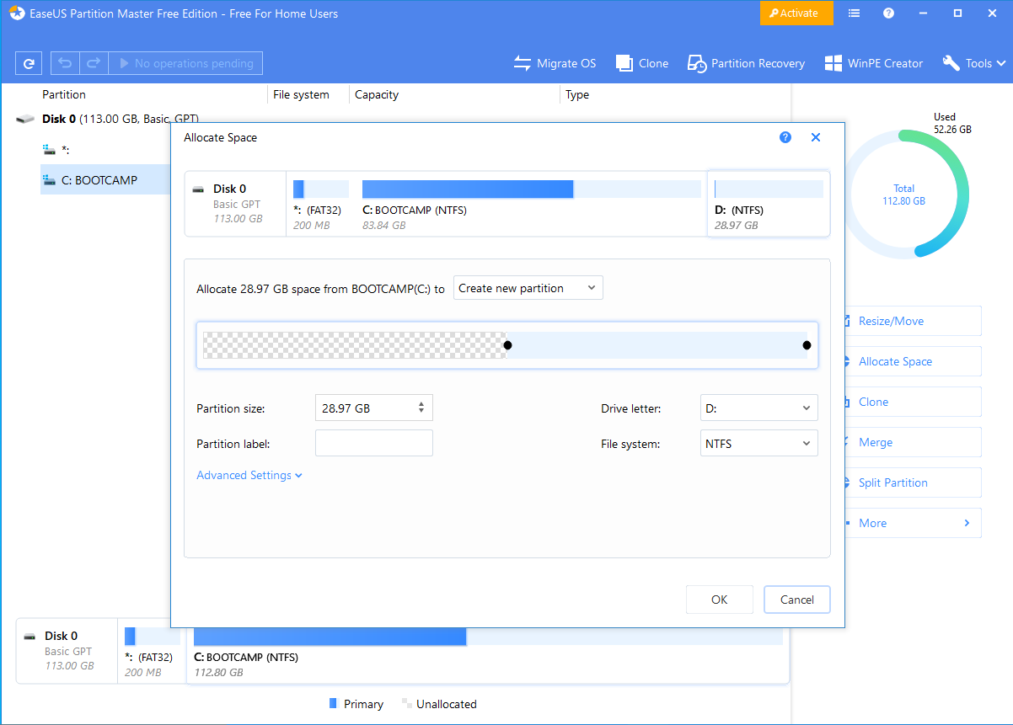Click the Activate button

coord(796,13)
